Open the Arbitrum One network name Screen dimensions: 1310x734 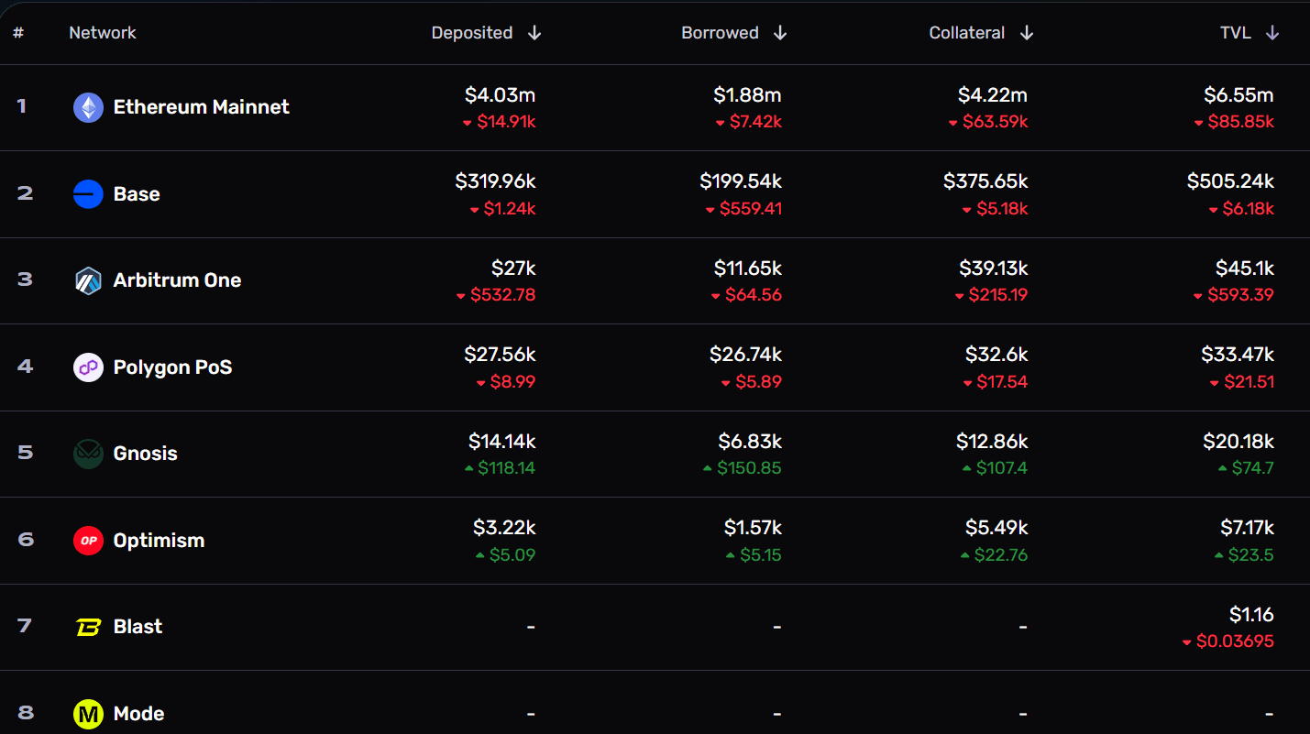click(177, 280)
